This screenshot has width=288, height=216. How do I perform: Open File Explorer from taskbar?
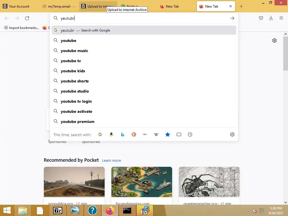pyautogui.click(x=23, y=210)
